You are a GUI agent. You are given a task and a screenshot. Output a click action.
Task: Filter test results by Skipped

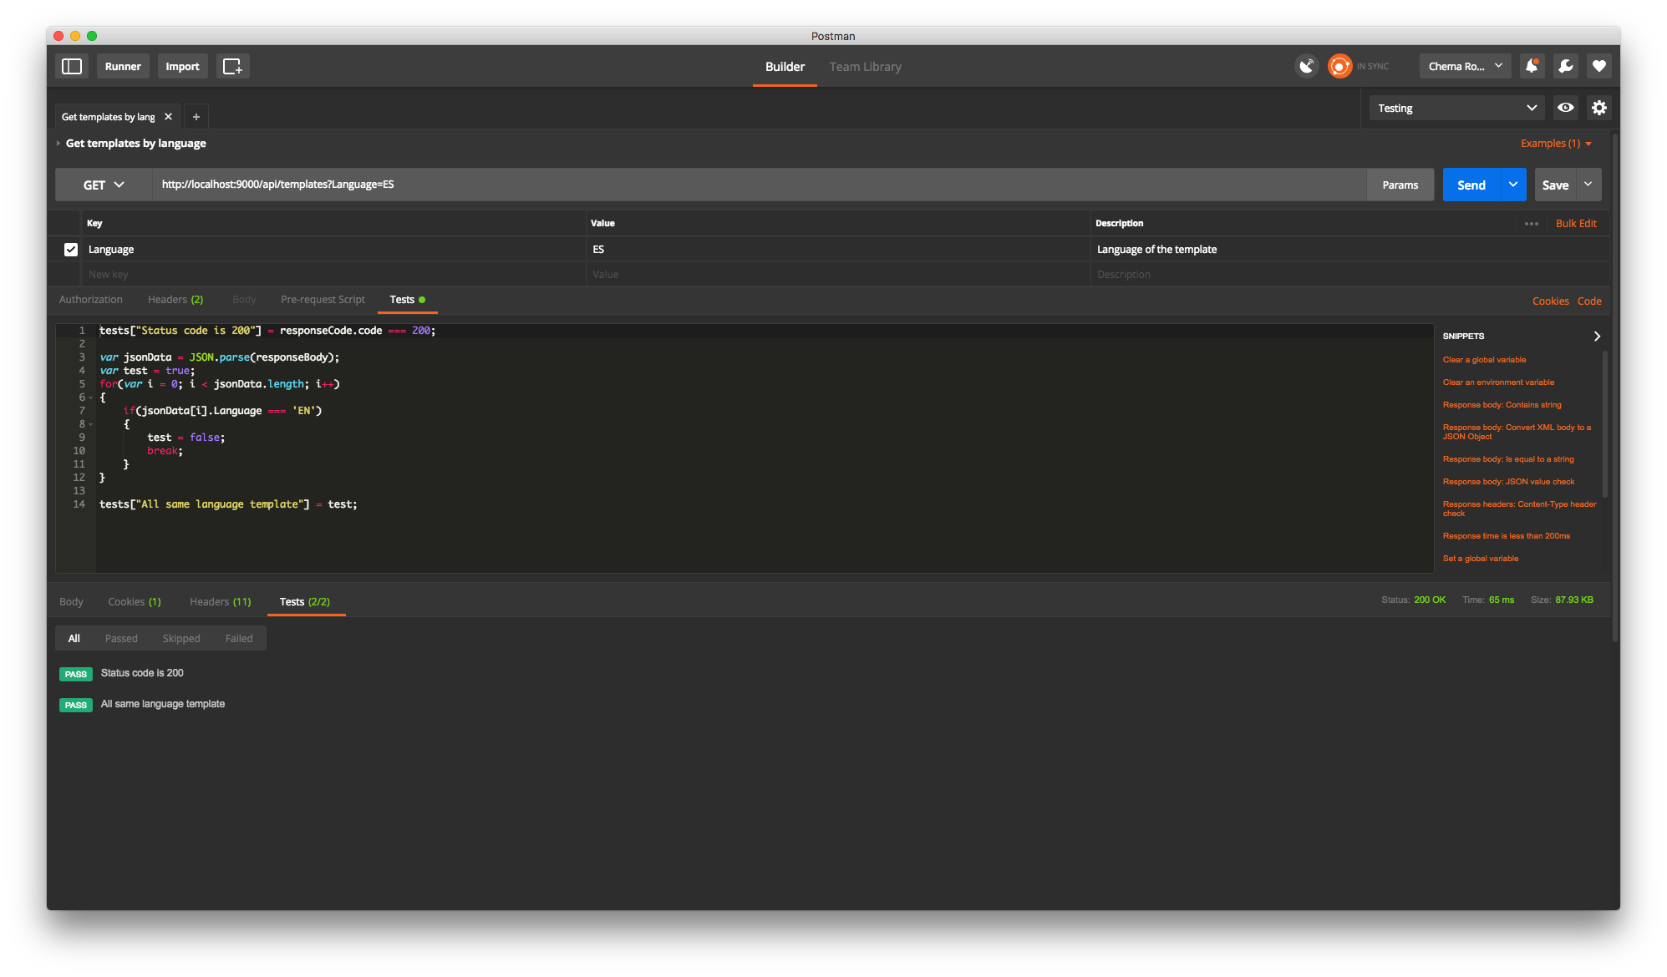tap(181, 639)
